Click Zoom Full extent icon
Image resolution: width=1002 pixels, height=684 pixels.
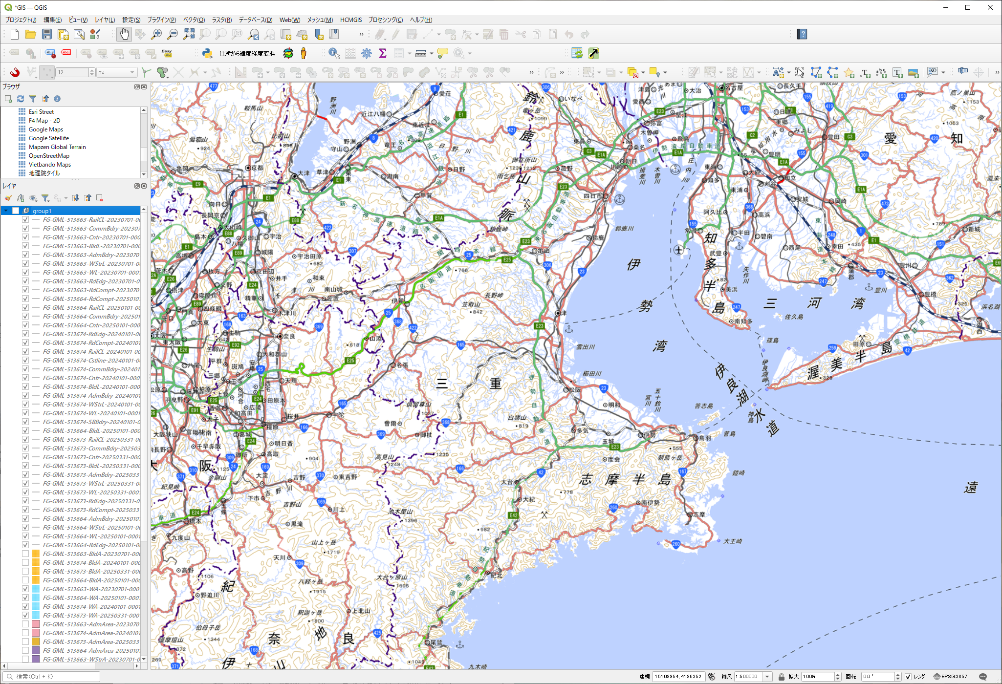pos(189,34)
